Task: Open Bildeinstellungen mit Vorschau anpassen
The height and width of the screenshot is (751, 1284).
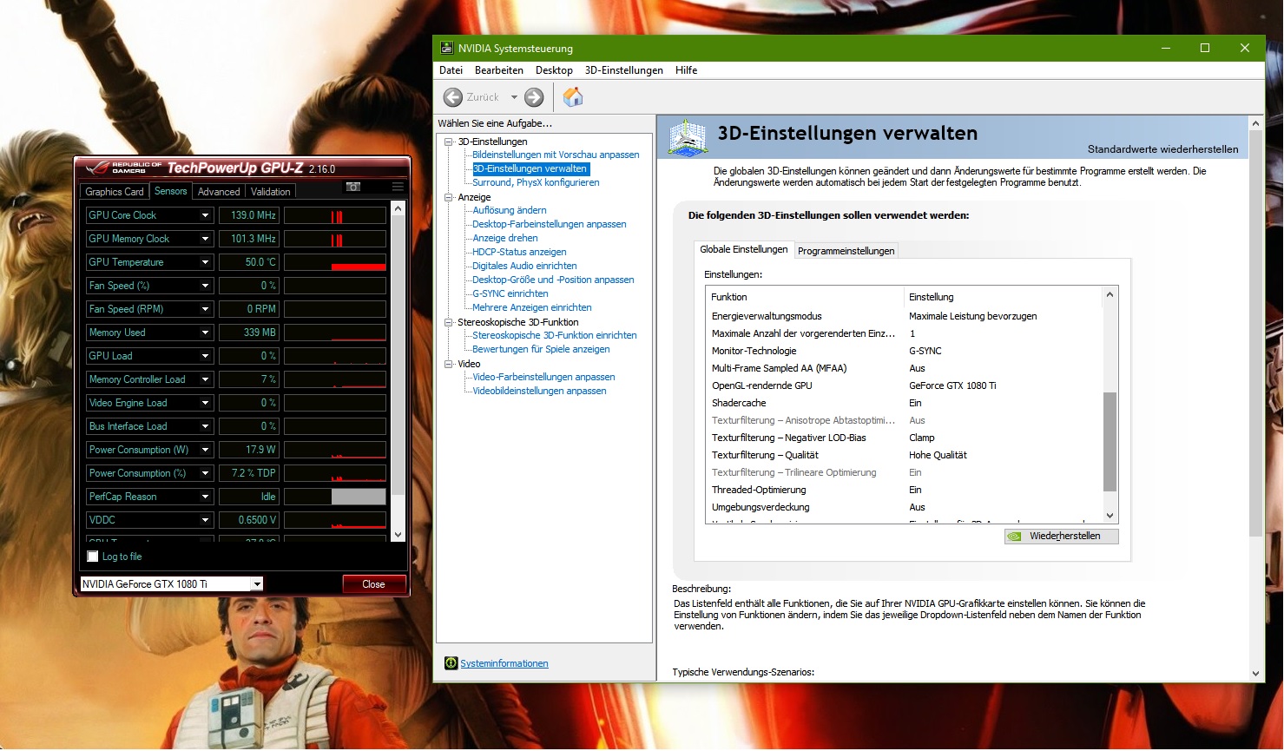Action: tap(556, 155)
